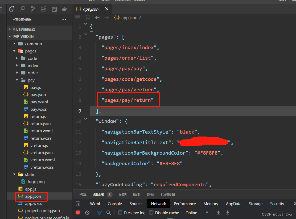Open the return.js file in the explorer
The height and width of the screenshot is (219, 296).
tap(38, 116)
